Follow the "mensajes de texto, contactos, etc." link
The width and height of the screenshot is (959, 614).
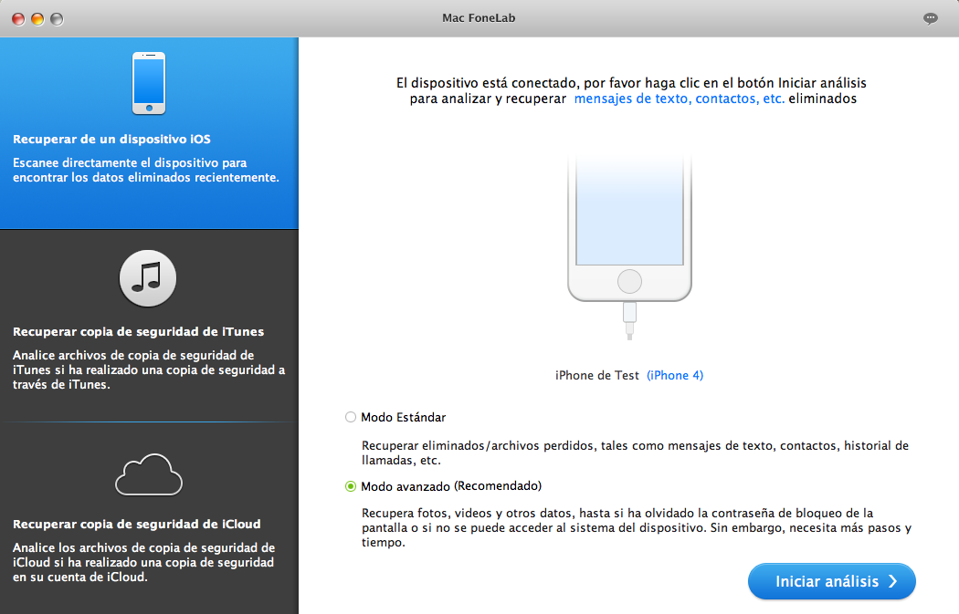coord(679,99)
